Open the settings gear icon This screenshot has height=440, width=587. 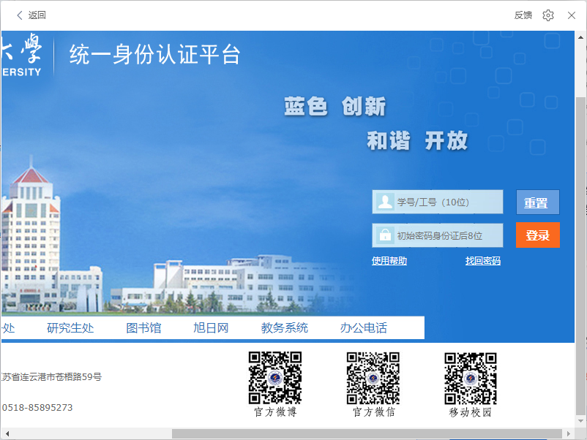548,15
